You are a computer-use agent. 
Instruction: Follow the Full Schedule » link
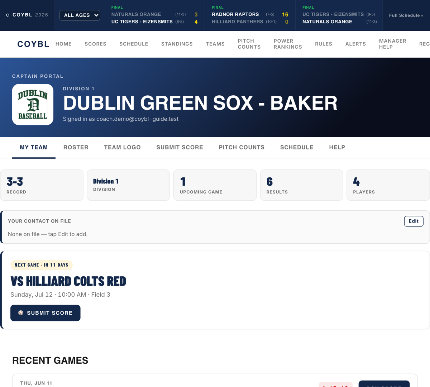coord(406,15)
